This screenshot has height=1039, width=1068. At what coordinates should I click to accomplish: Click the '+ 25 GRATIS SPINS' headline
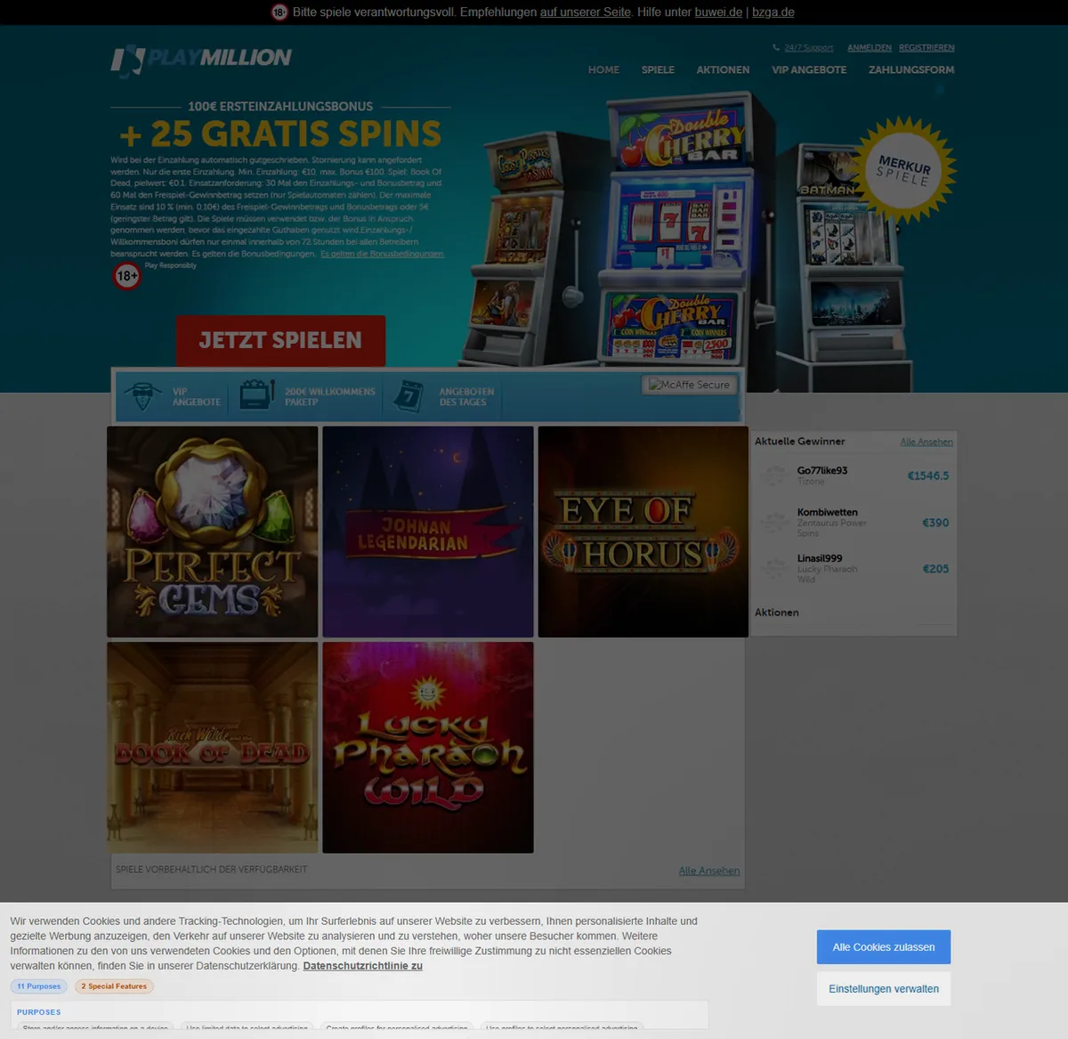[x=280, y=134]
